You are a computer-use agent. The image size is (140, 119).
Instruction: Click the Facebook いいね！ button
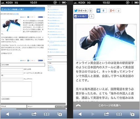(x=81, y=16)
